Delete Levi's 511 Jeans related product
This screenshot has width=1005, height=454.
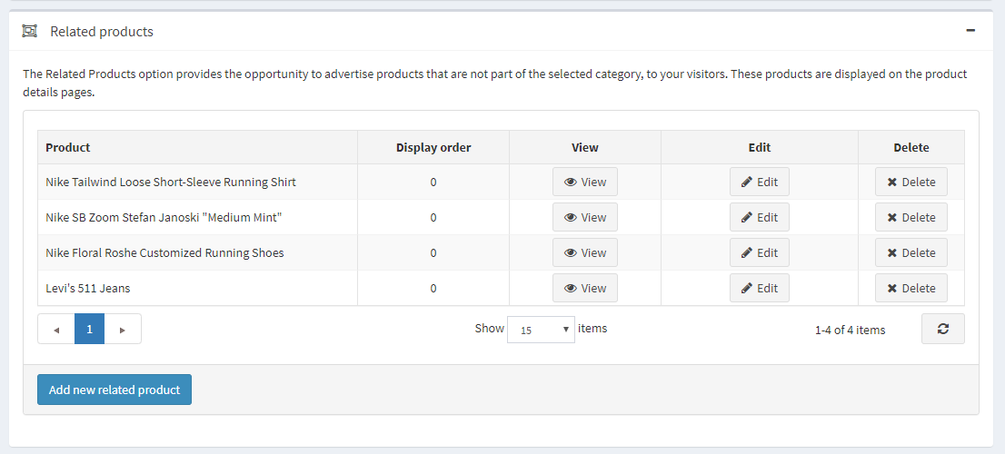click(910, 288)
